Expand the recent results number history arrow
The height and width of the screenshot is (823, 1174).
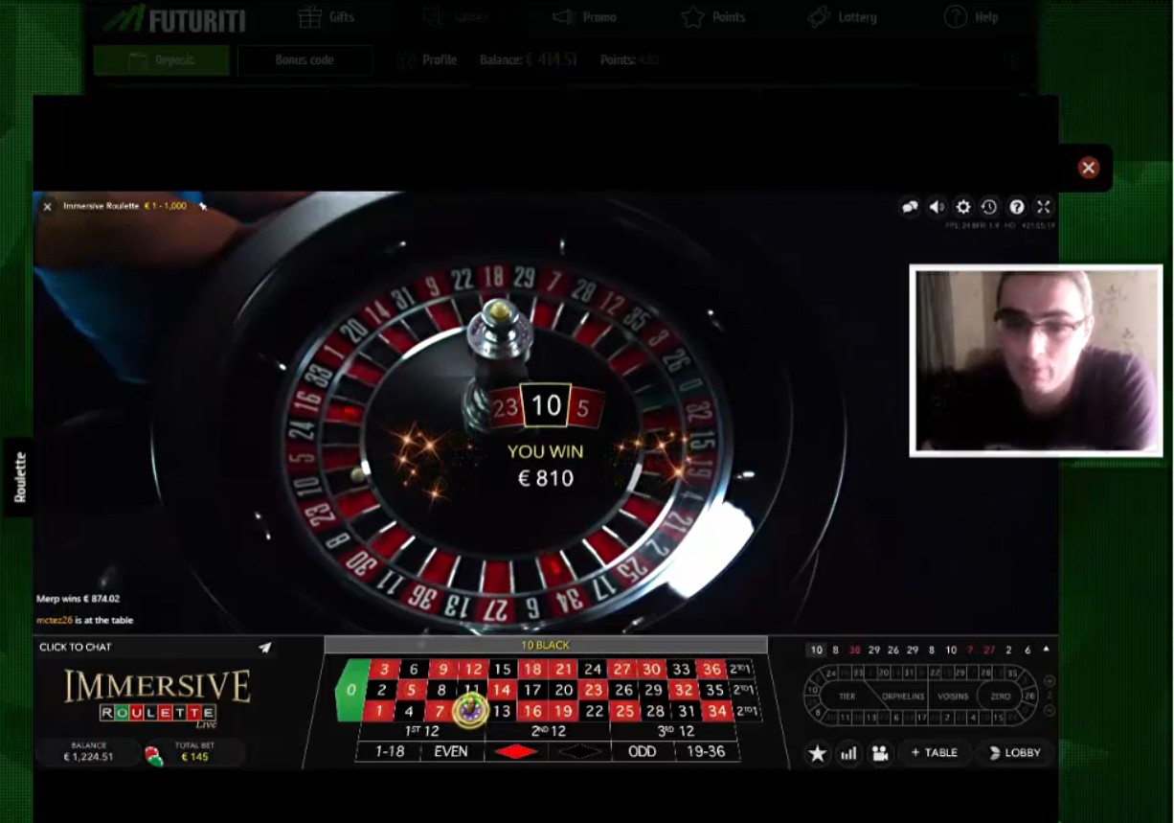pyautogui.click(x=1046, y=649)
